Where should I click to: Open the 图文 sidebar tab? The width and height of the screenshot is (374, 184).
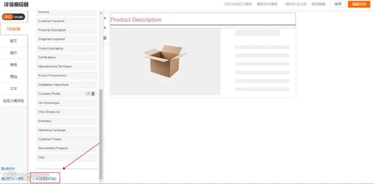[14, 41]
